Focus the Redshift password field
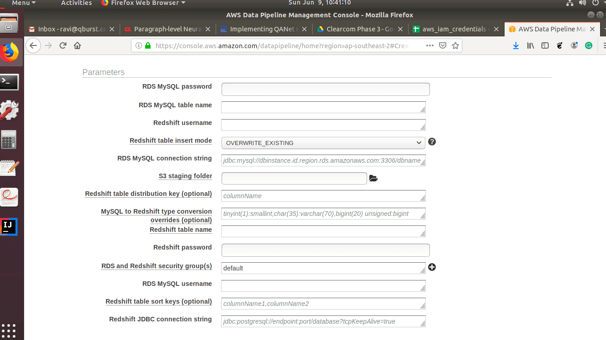 [326, 250]
